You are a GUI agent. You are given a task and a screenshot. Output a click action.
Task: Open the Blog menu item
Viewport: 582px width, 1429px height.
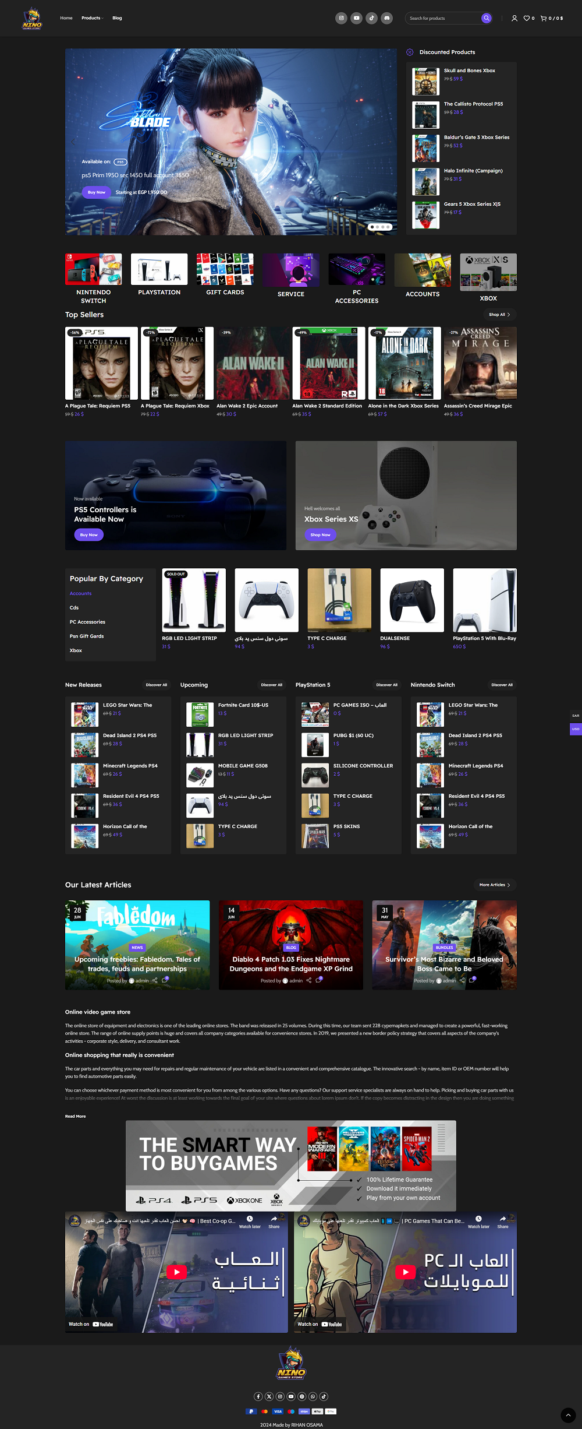(117, 18)
